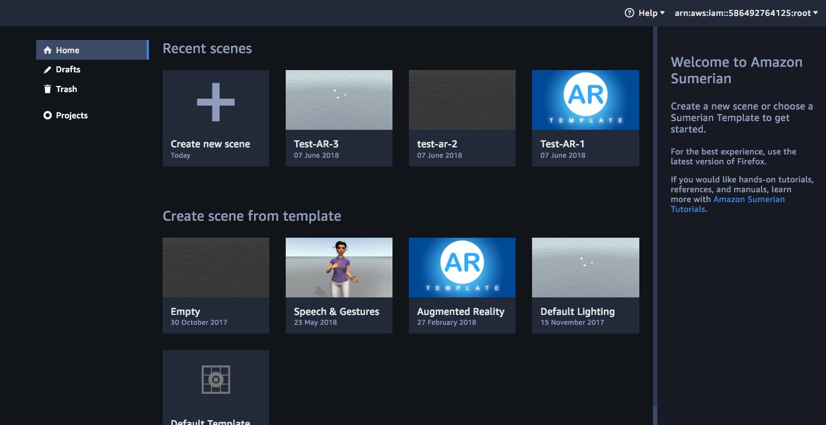This screenshot has height=425, width=826.
Task: Click the Trash bin icon
Action: [48, 89]
